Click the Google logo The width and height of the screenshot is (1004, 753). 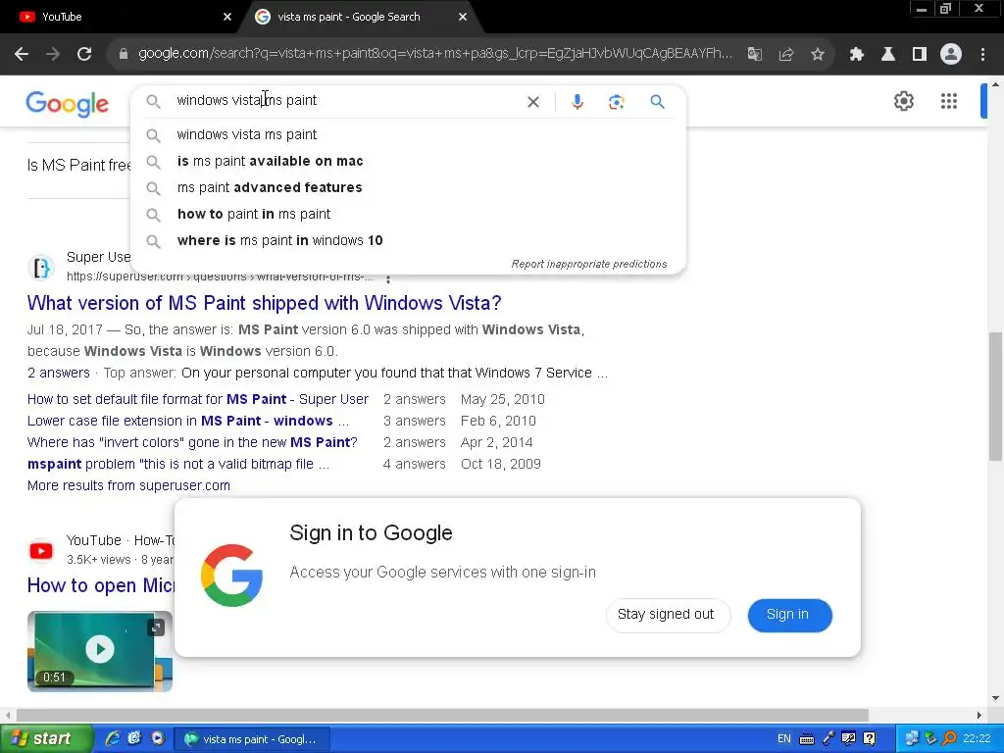[68, 104]
